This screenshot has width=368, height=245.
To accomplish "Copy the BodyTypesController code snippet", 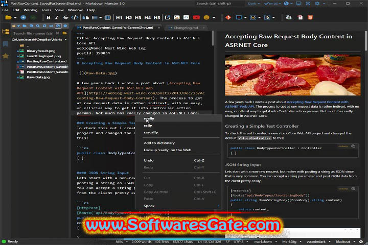I will (x=353, y=146).
